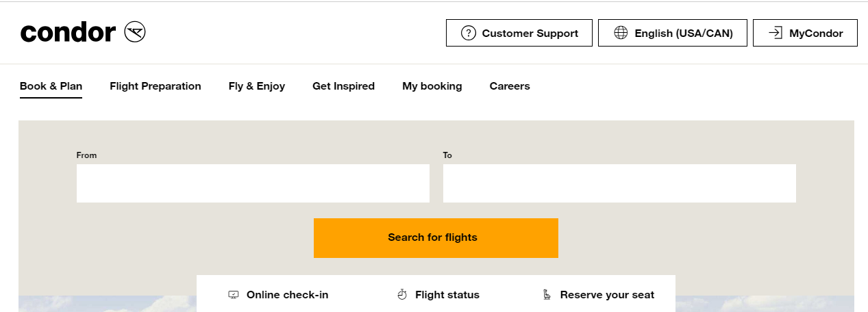Choose the Reserve your seat text link
The width and height of the screenshot is (868, 312).
pos(607,295)
